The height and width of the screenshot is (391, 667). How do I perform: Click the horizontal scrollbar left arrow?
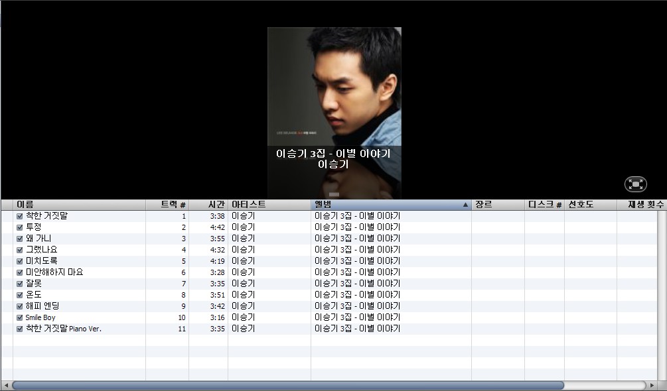click(x=6, y=386)
